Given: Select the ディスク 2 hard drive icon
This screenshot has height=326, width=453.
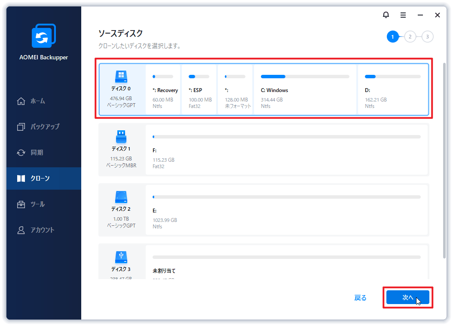Looking at the screenshot, I should click(x=121, y=197).
